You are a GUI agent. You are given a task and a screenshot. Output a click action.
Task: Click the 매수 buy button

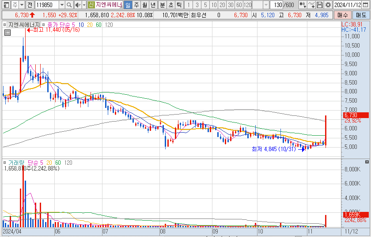point(343,15)
